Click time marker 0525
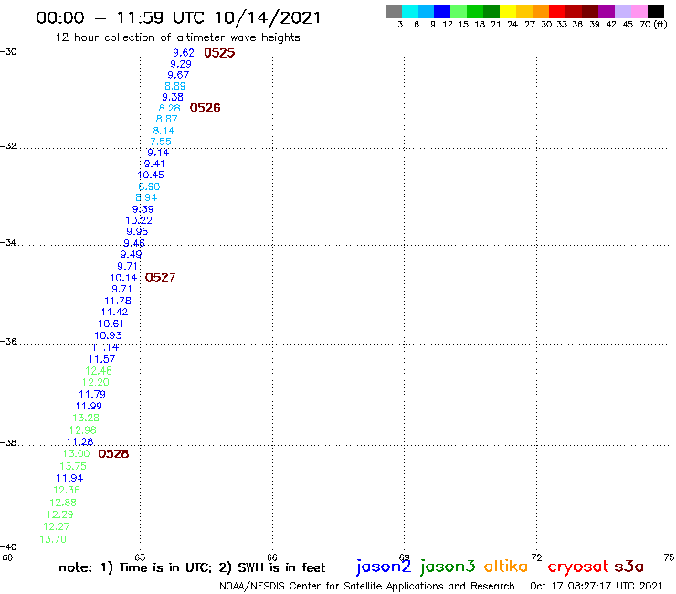Screen dimensions: 676x594 pos(219,53)
